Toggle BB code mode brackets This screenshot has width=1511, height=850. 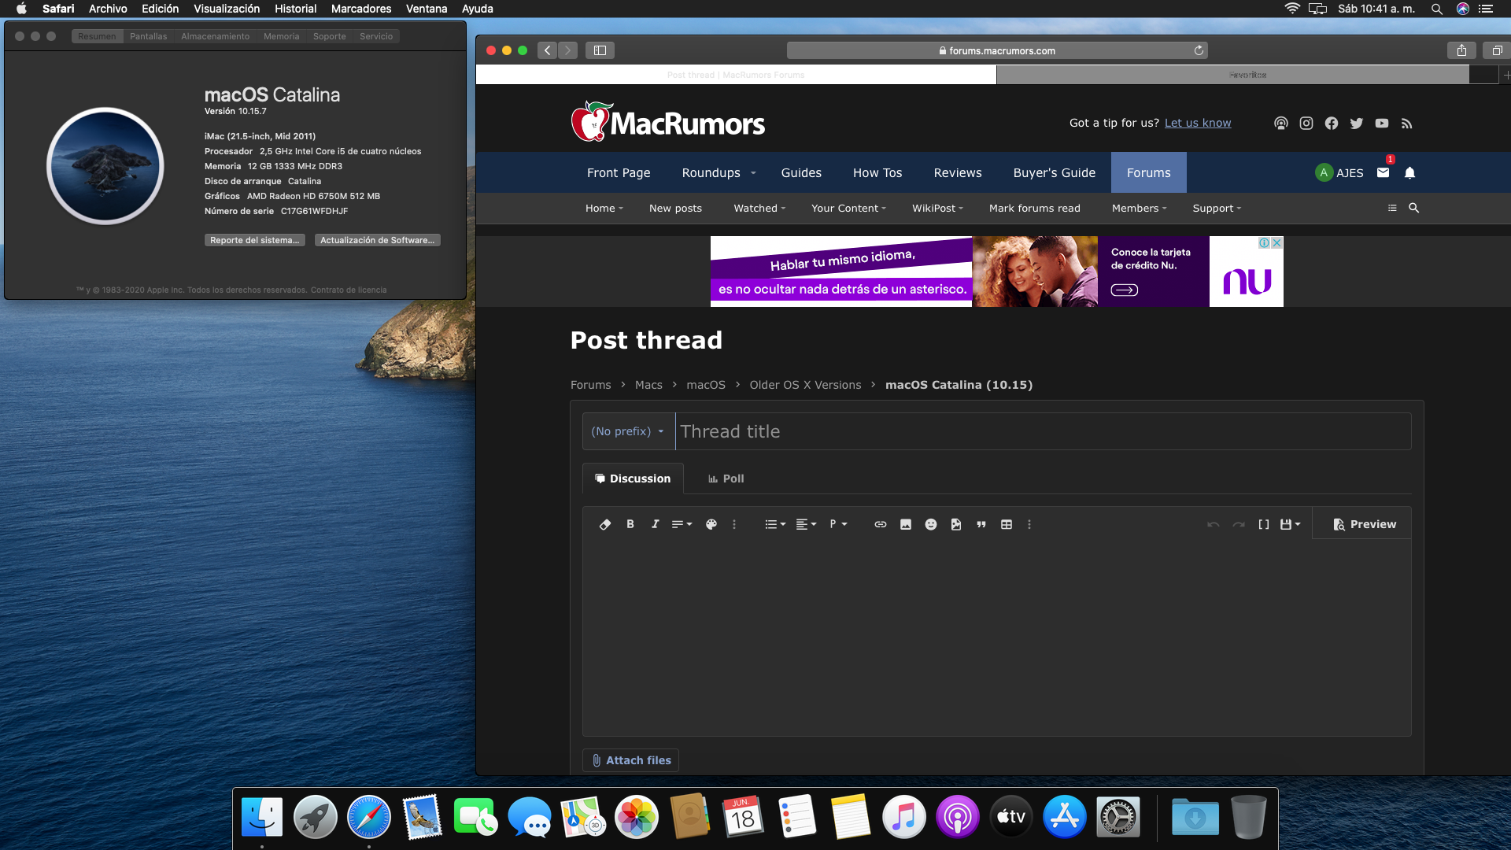tap(1263, 524)
